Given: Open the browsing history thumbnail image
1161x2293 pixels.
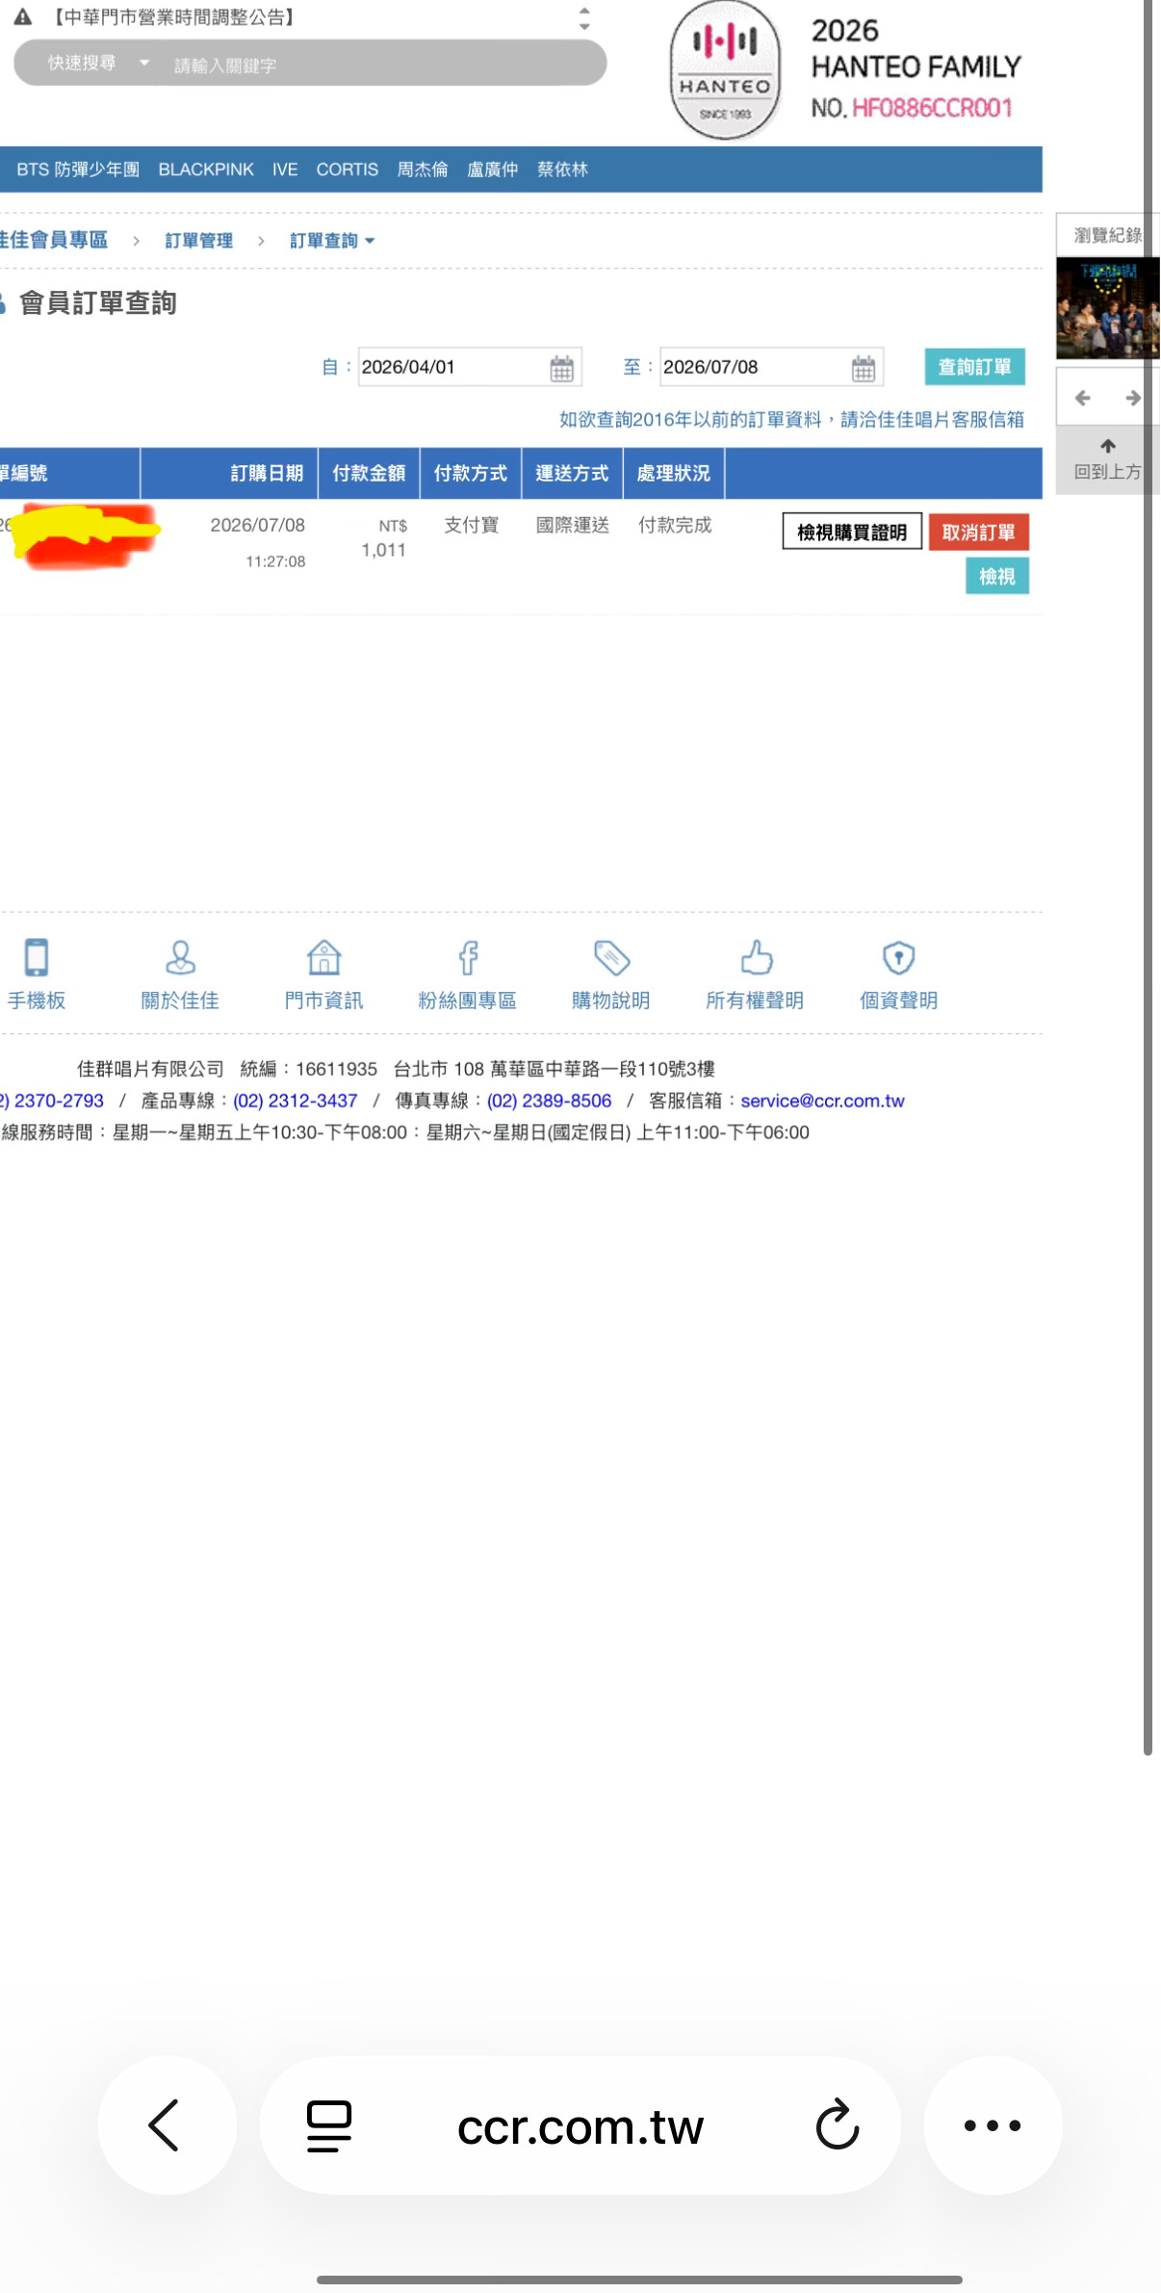Looking at the screenshot, I should click(1107, 308).
